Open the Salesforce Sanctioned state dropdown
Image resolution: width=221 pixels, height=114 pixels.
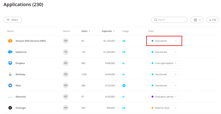(x=164, y=52)
